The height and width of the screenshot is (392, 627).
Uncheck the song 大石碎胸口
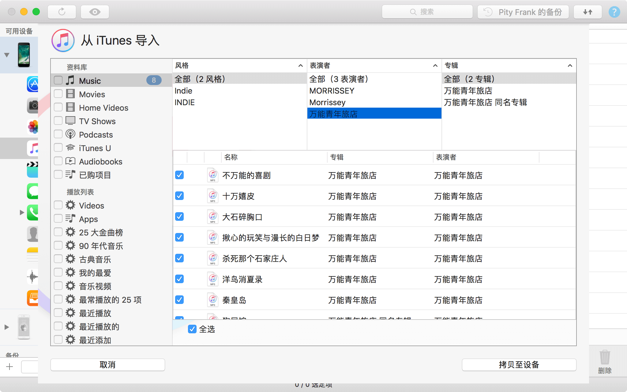179,216
